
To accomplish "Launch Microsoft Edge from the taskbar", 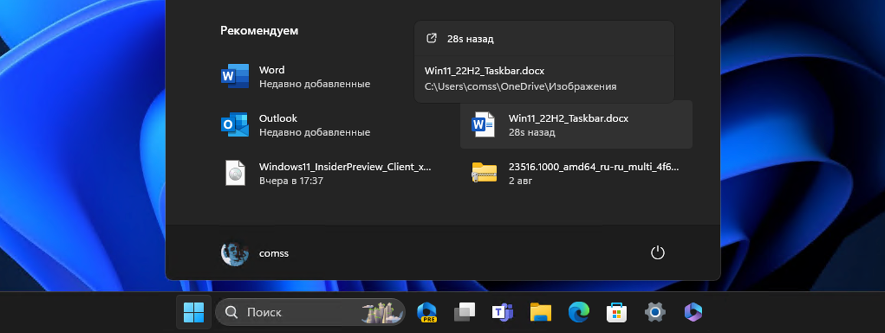I will 579,312.
